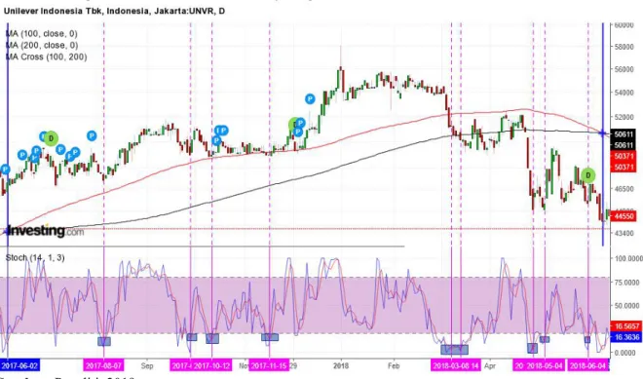Select the magenta 2017-08-07 date label
The image size is (643, 379).
pos(103,365)
